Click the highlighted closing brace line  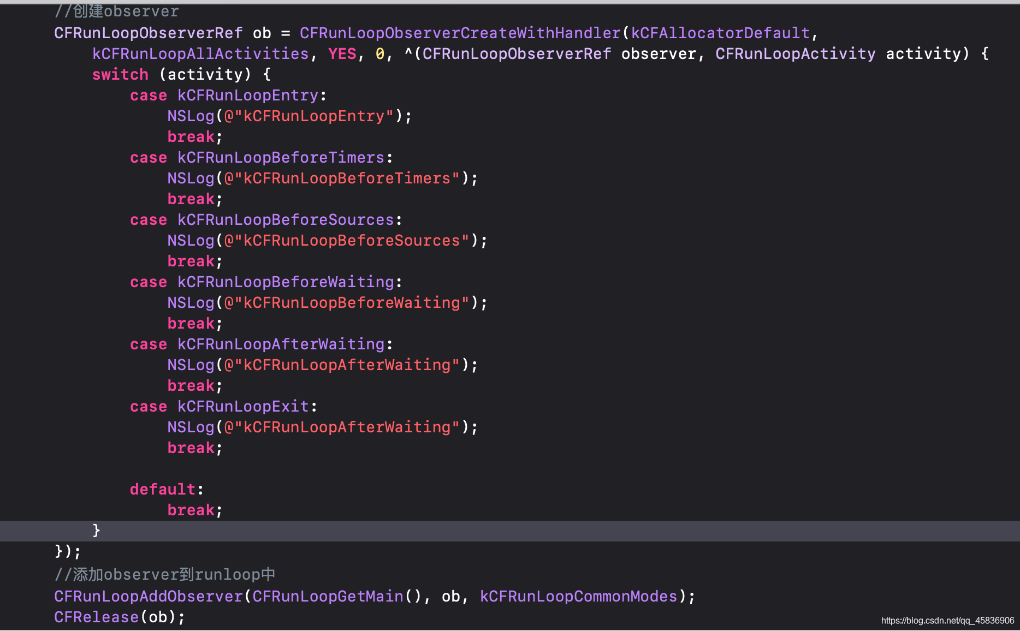click(x=510, y=531)
